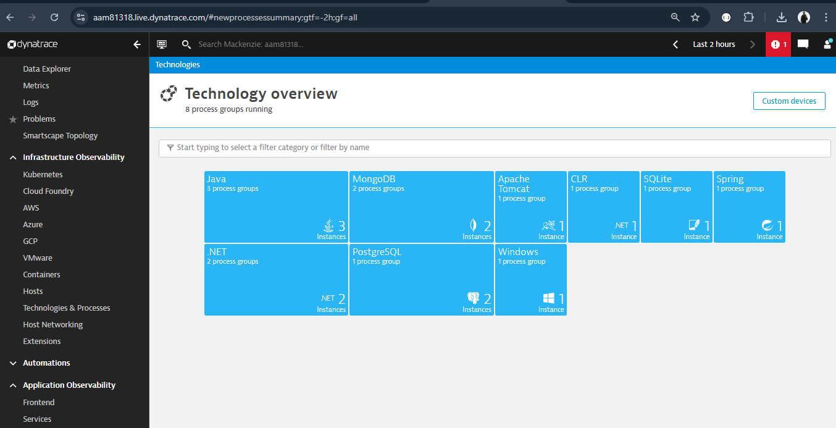Collapse Application Observability section
Viewport: 836px width, 428px height.
point(13,385)
